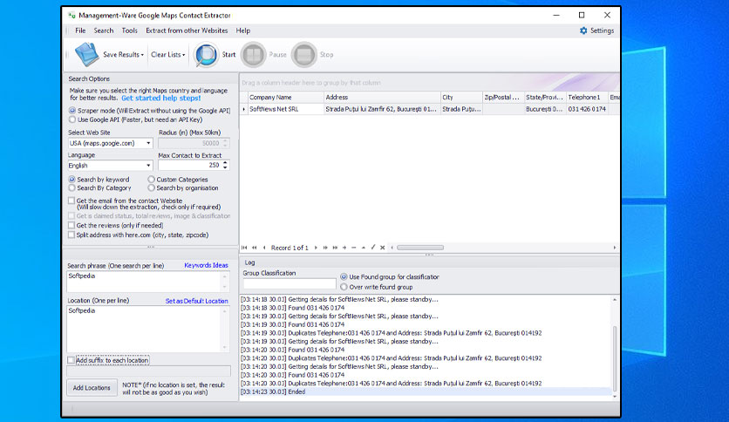
Task: Click the City column header
Action: [x=461, y=97]
